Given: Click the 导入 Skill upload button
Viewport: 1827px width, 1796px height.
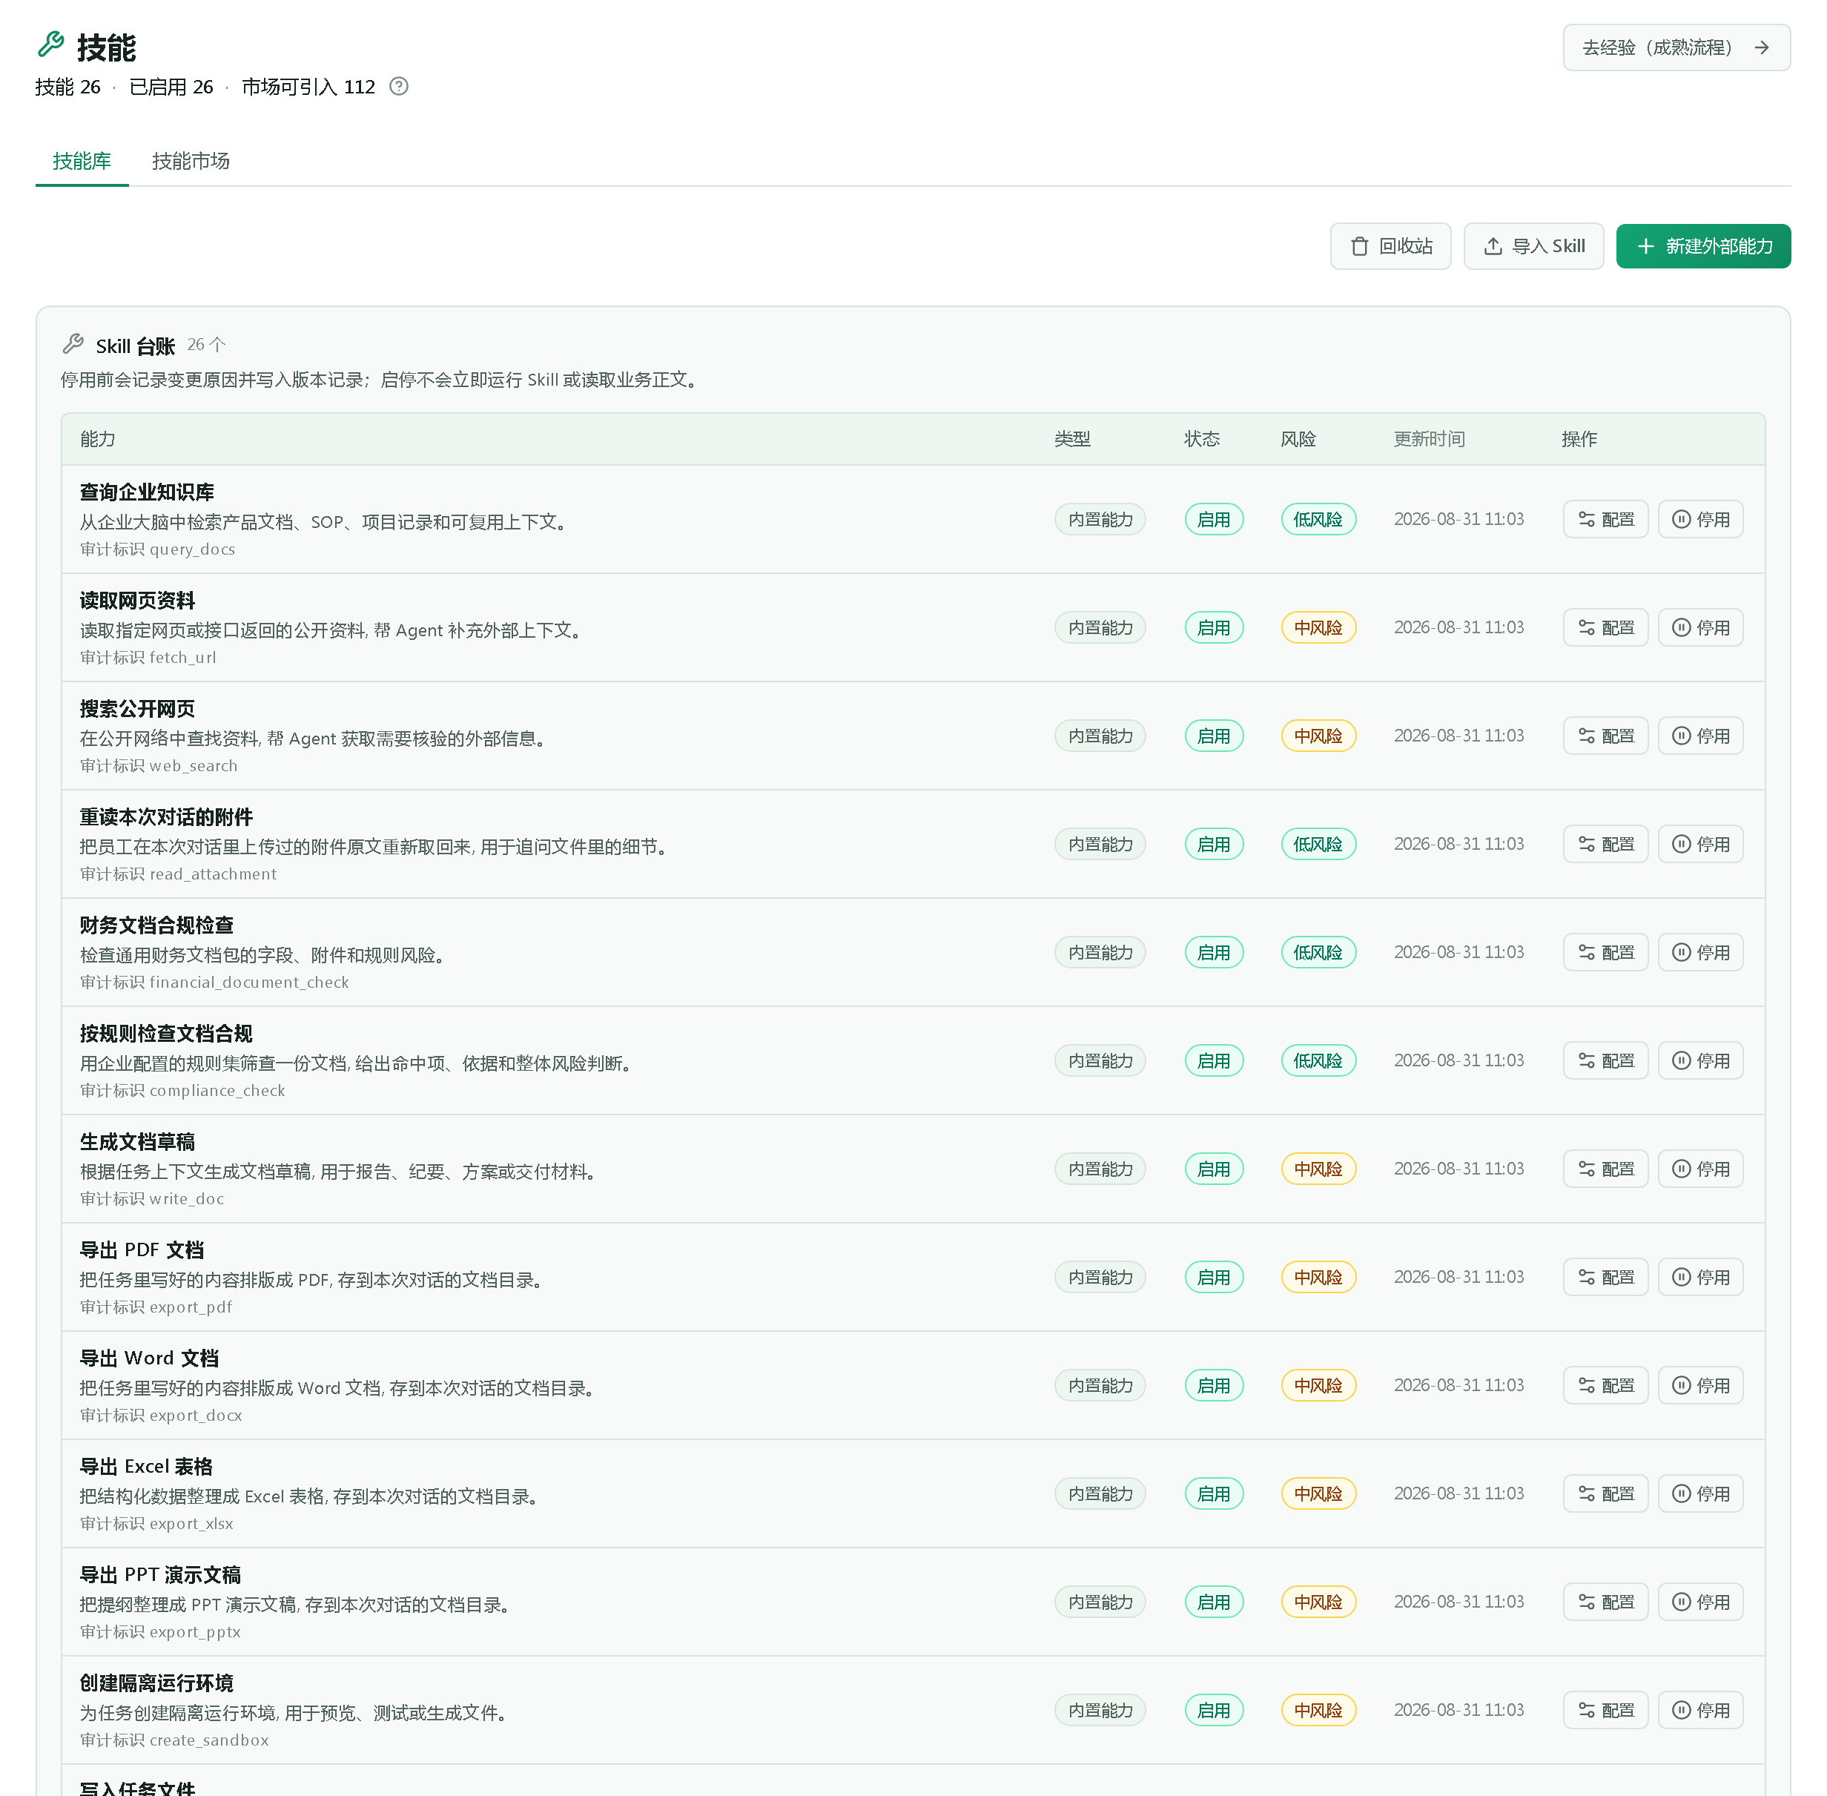Looking at the screenshot, I should pyautogui.click(x=1533, y=246).
